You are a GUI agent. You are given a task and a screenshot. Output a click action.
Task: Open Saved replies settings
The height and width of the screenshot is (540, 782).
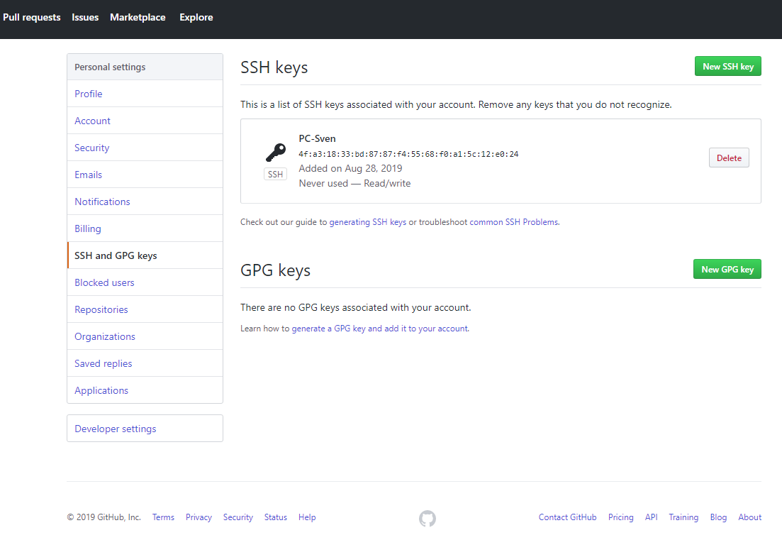click(145, 363)
